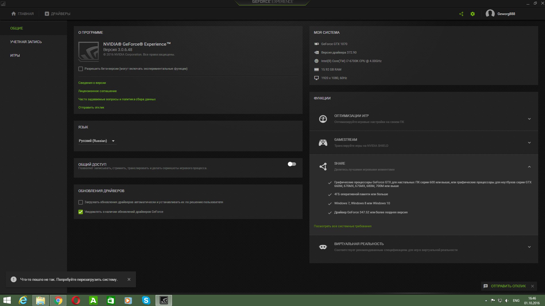The width and height of the screenshot is (545, 306).
Task: Click Отправить отклик link in About
Action: (91, 107)
